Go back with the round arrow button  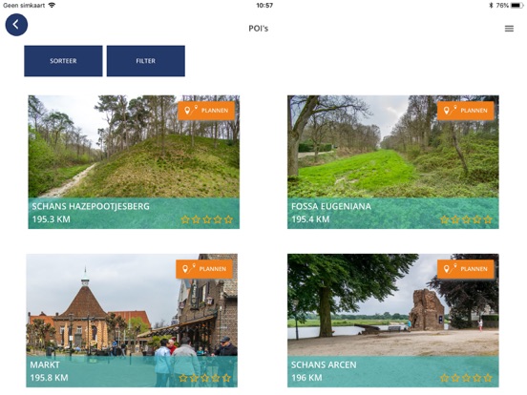[16, 25]
